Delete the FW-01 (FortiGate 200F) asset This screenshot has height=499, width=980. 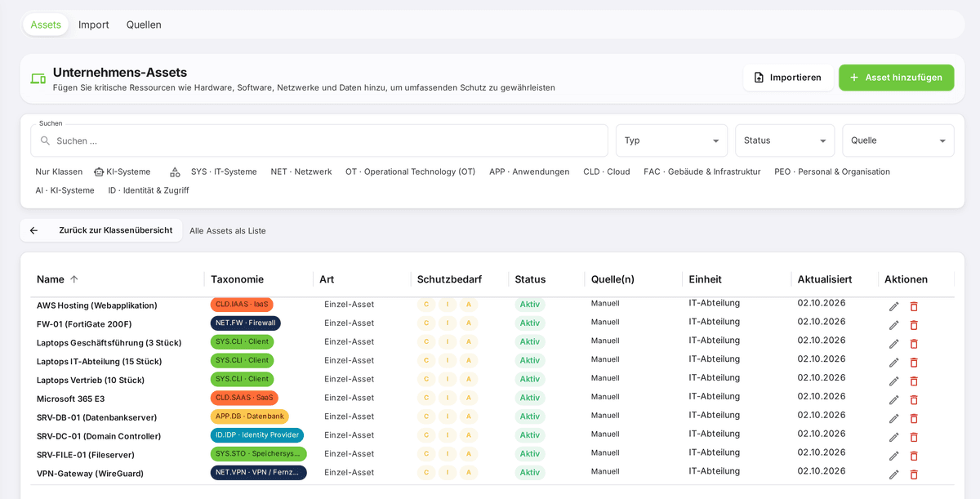(914, 325)
